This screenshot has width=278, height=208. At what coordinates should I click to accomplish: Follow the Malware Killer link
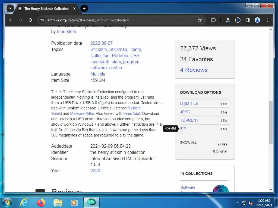point(82,113)
